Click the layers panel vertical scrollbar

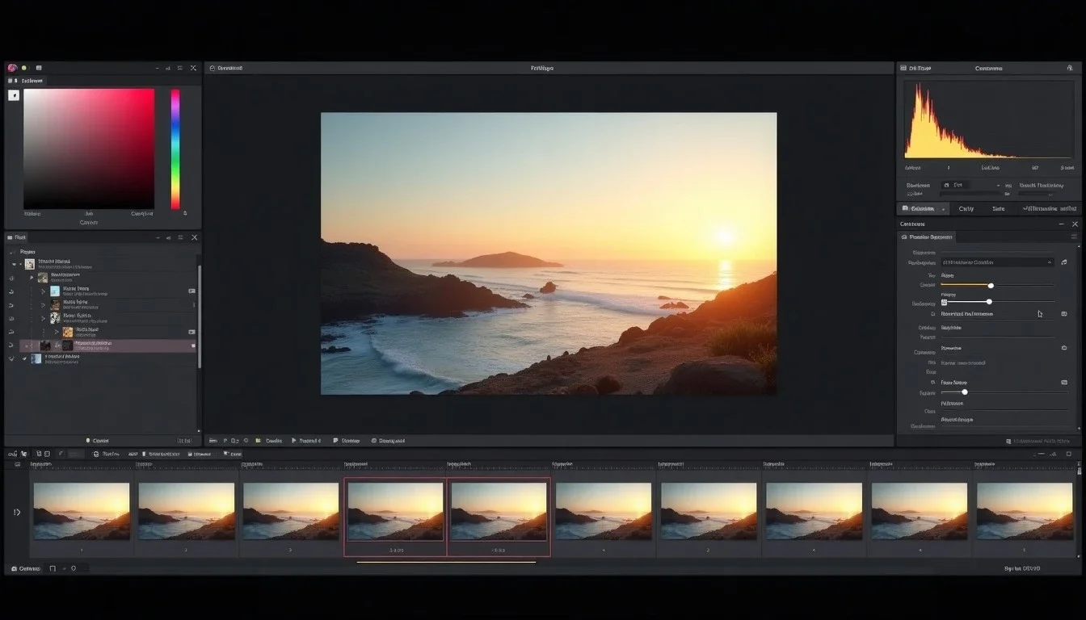[200, 316]
